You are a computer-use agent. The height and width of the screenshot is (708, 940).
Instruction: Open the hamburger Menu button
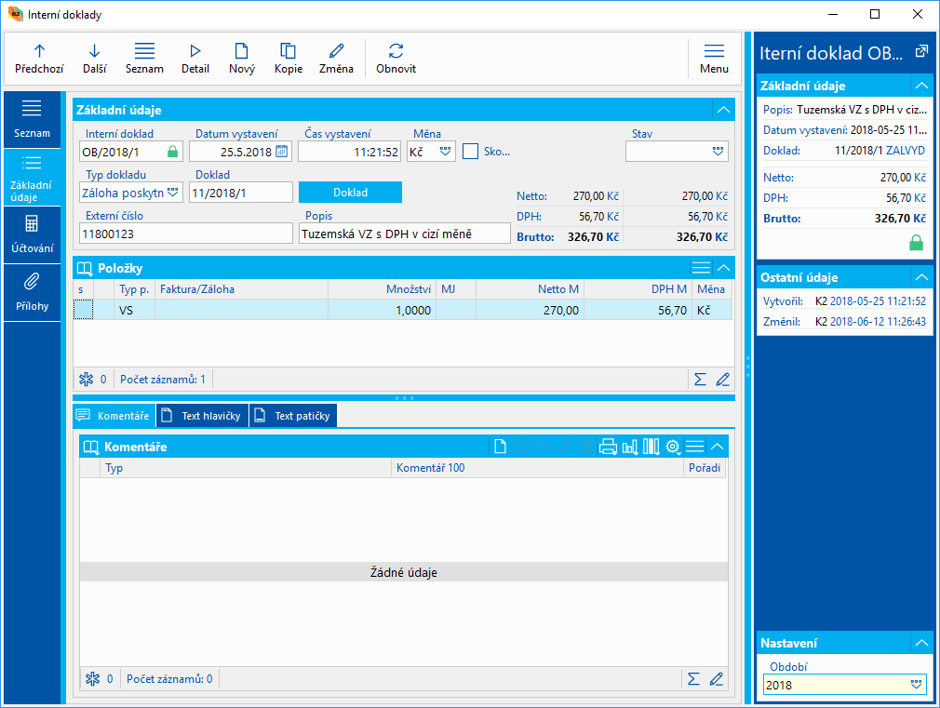click(x=714, y=58)
